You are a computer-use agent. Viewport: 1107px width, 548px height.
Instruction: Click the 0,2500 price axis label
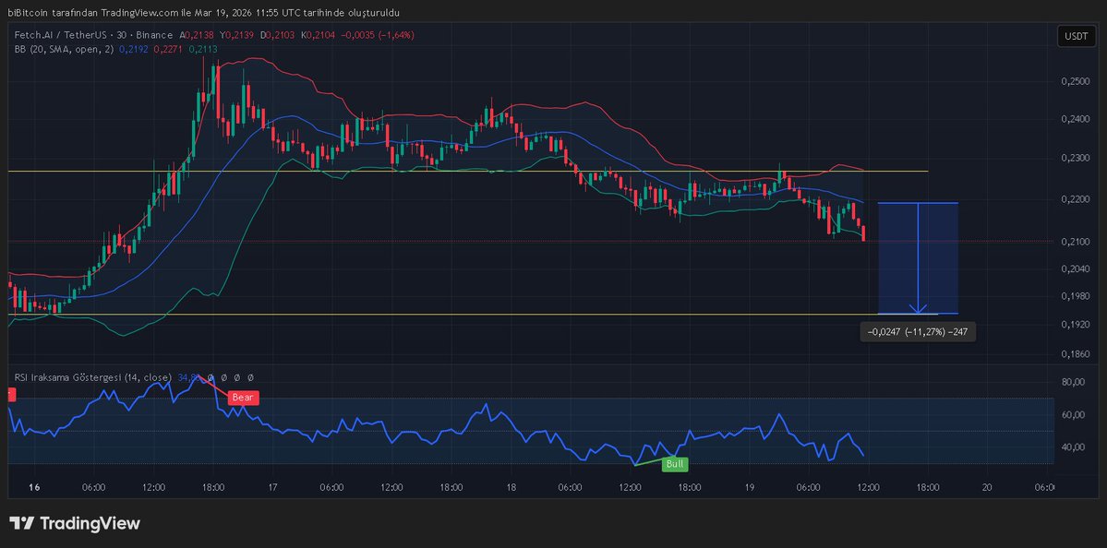pyautogui.click(x=1076, y=82)
